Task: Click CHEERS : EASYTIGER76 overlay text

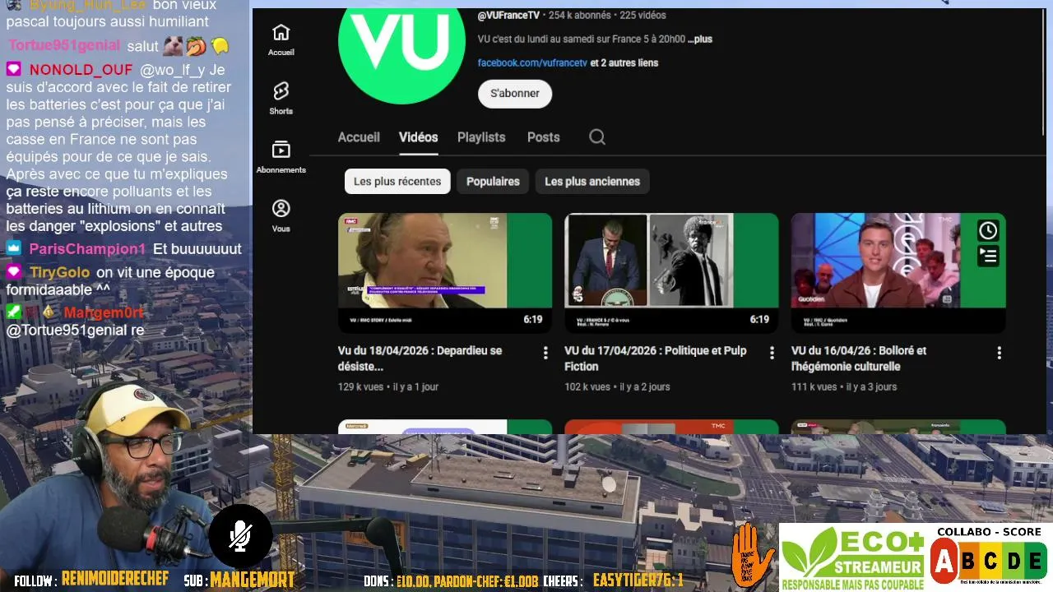Action: point(613,580)
